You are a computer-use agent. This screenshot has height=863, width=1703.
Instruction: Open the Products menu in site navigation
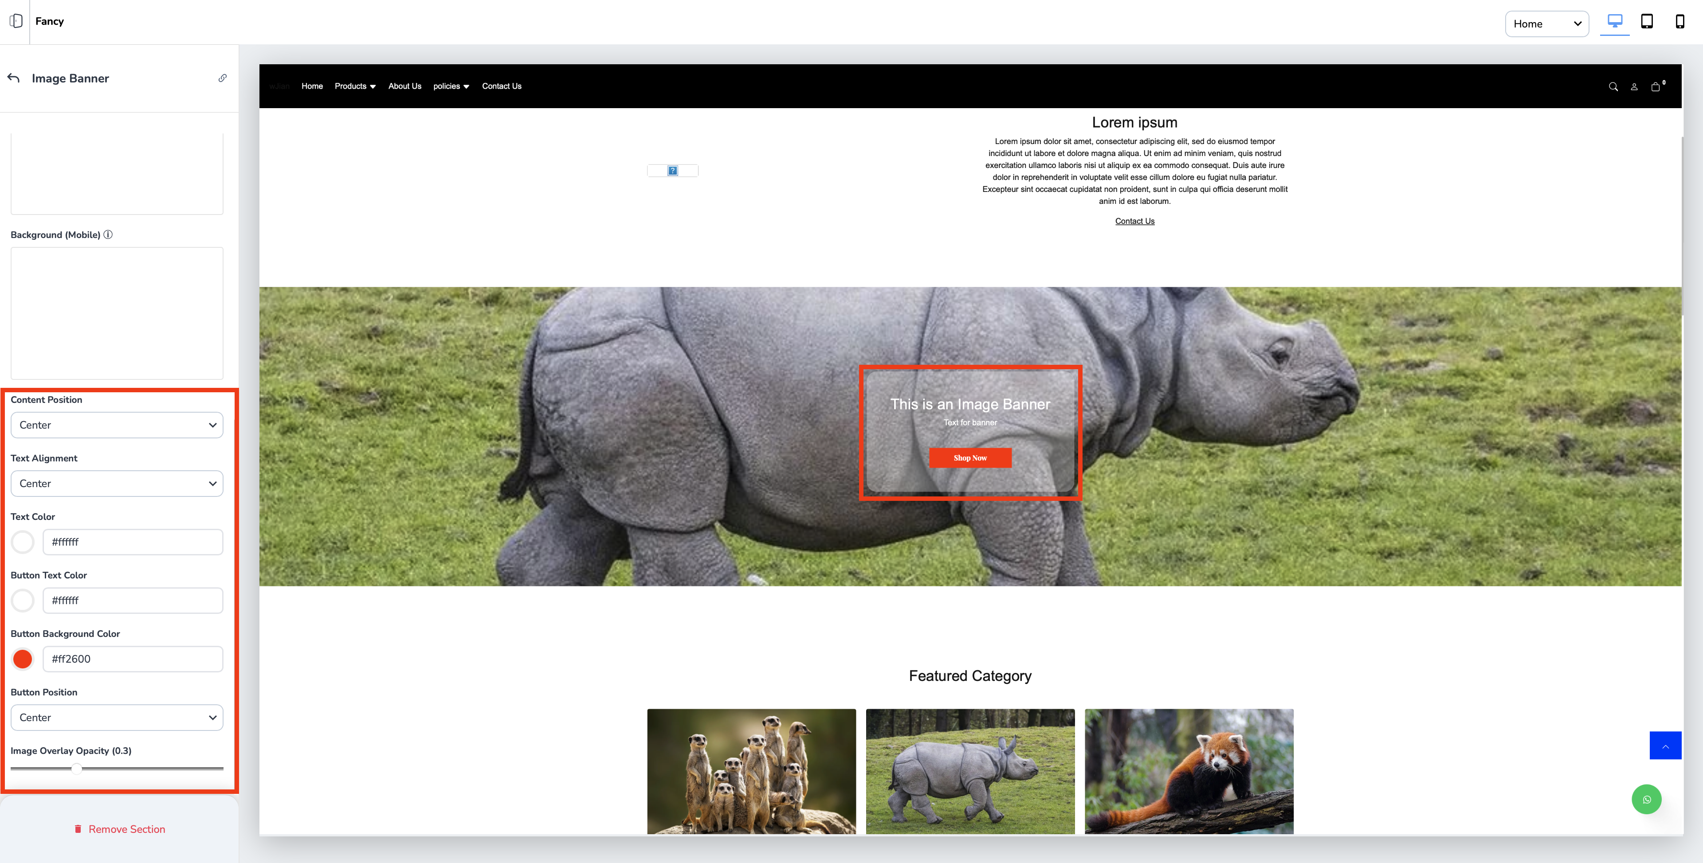(355, 86)
